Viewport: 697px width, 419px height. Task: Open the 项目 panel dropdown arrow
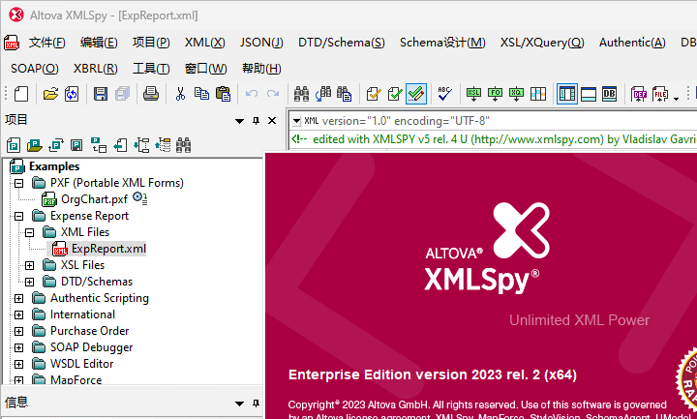tap(240, 121)
